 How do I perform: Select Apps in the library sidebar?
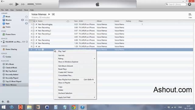[x=7, y=24]
